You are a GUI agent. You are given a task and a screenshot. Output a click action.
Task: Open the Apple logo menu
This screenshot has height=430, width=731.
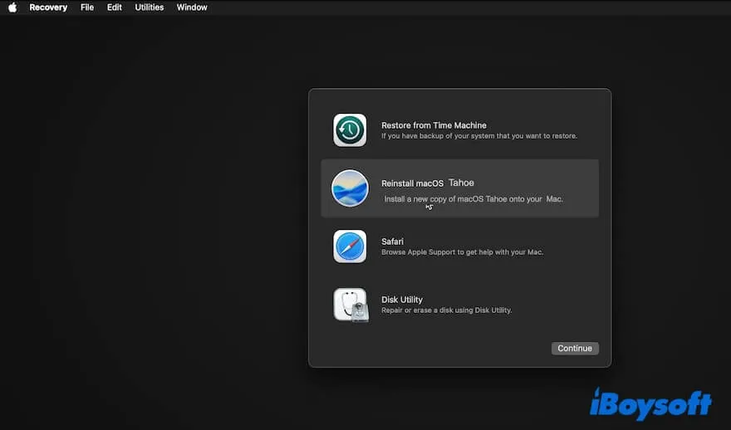pos(12,7)
